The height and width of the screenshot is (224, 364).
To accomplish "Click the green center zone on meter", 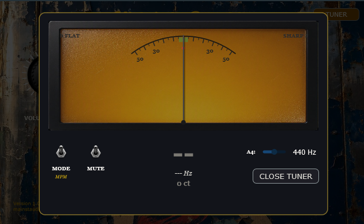I will [183, 39].
